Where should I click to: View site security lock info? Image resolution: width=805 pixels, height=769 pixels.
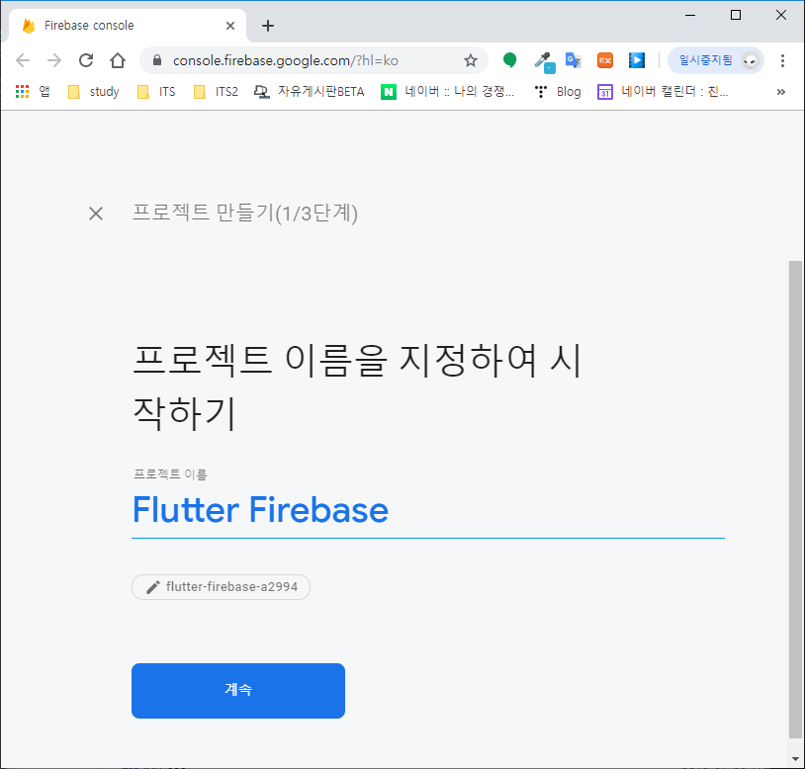pyautogui.click(x=157, y=60)
